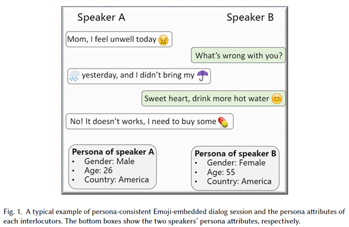
Task: Click the Speaker A heading
Action: click(x=101, y=17)
